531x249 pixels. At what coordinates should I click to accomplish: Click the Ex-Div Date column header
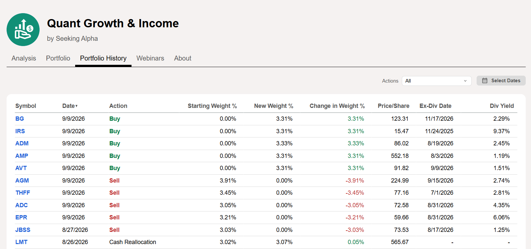(x=435, y=106)
